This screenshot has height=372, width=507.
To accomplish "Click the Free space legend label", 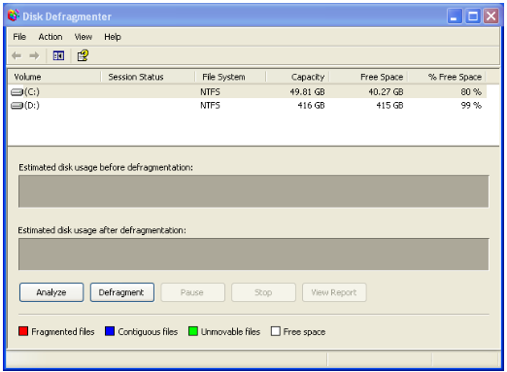I will [304, 332].
